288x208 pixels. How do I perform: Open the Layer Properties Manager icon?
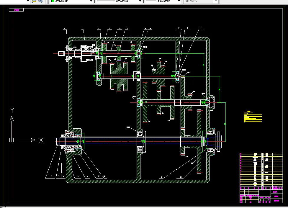[x=34, y=1]
